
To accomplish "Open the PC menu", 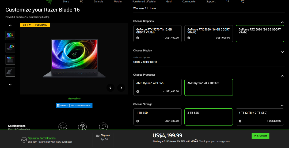I will [x=82, y=2].
